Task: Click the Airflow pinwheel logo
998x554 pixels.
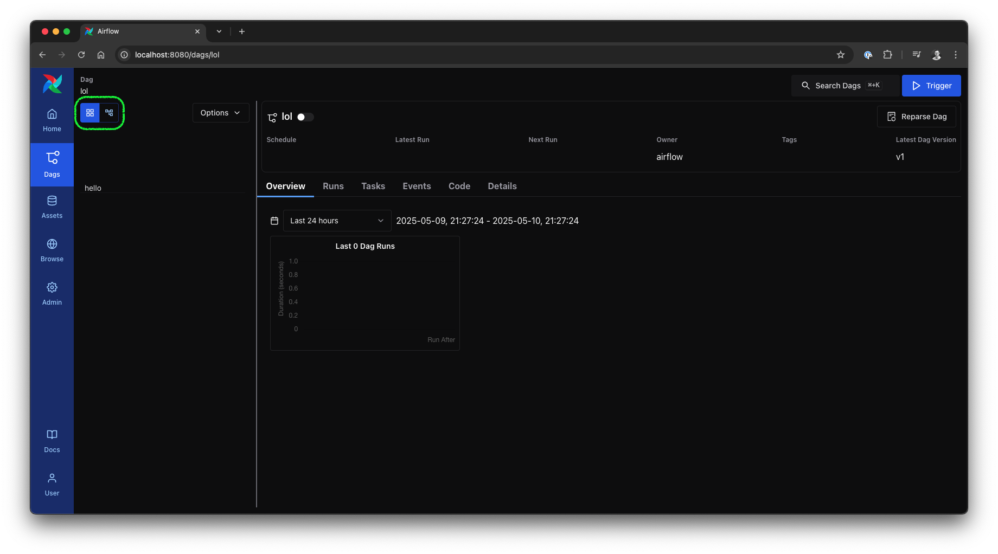Action: point(52,84)
